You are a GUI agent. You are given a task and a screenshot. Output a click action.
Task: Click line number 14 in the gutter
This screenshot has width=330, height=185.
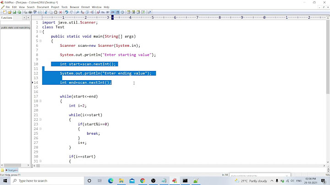[x=36, y=82]
